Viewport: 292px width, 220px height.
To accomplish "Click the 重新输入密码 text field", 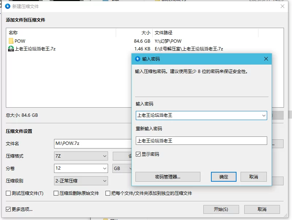I will pos(201,141).
